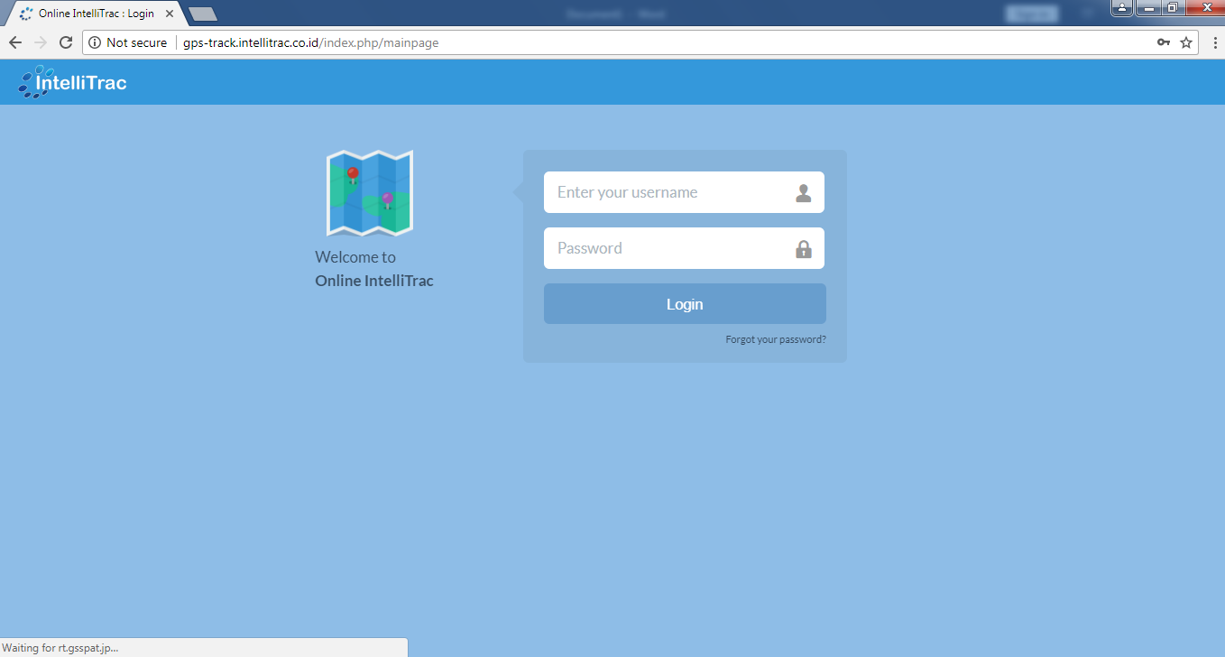
Task: Open a new browser tab
Action: click(x=203, y=14)
